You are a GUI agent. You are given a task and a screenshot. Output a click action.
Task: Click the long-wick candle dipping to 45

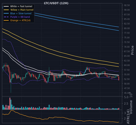tap(11, 86)
